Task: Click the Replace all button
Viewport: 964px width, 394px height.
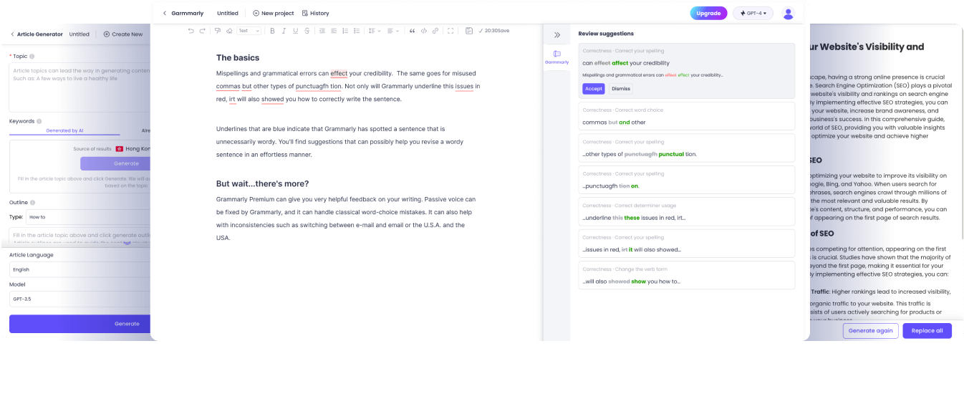Action: (x=927, y=330)
